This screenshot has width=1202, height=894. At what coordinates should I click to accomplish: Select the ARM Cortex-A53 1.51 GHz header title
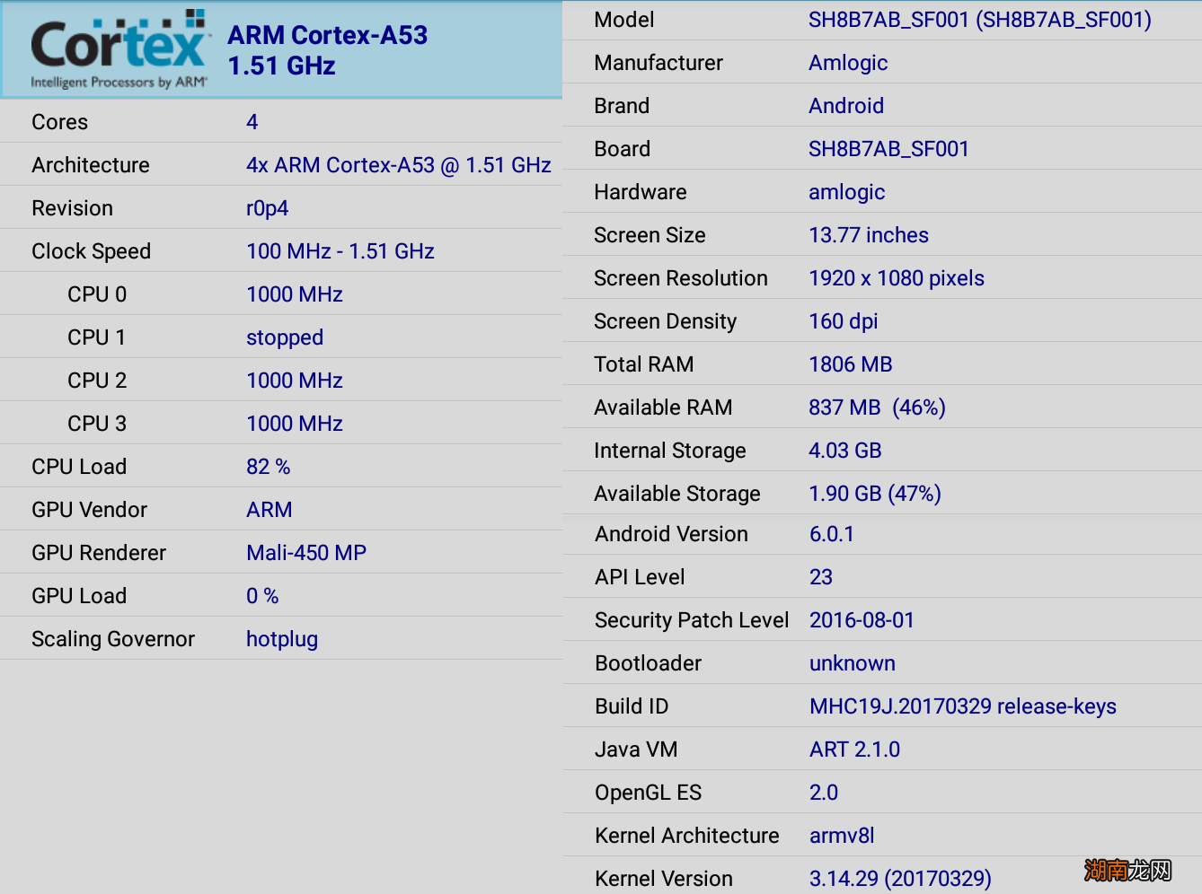tap(327, 50)
